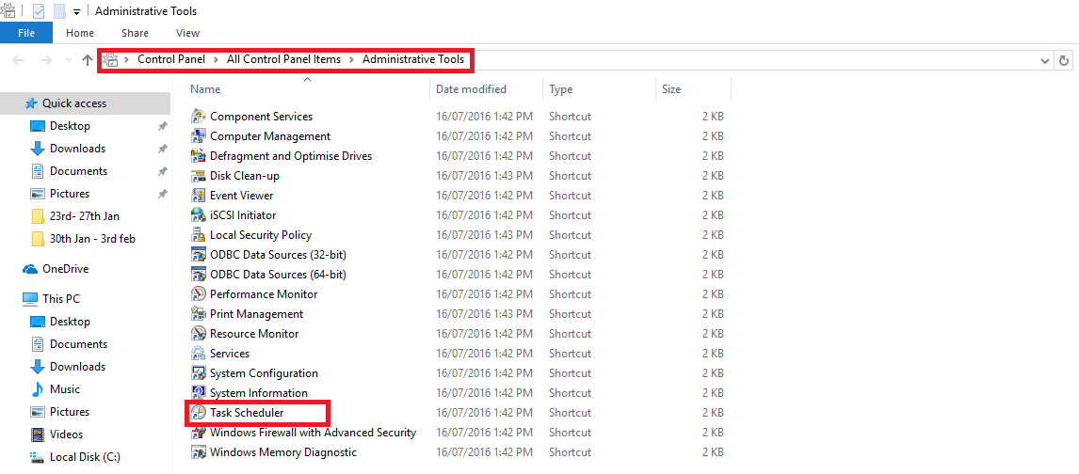Image resolution: width=1079 pixels, height=474 pixels.
Task: Go up one folder level arrow
Action: (x=88, y=60)
